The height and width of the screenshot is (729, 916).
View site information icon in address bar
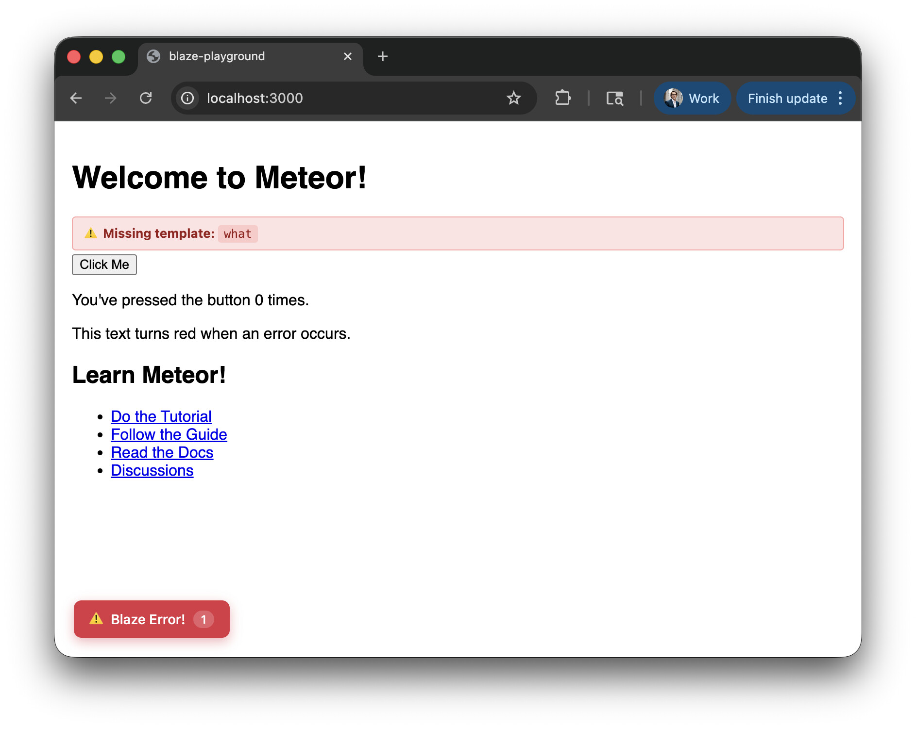pyautogui.click(x=187, y=99)
